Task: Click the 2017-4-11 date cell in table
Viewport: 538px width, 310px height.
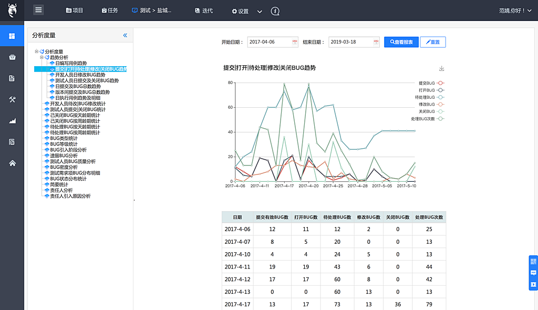Action: [237, 267]
